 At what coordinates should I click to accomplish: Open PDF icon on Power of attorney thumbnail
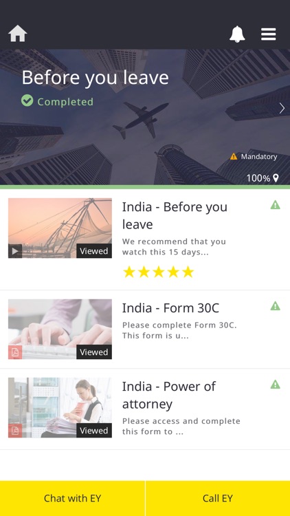coord(15,431)
